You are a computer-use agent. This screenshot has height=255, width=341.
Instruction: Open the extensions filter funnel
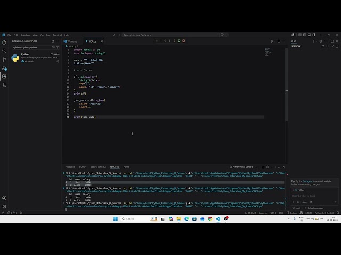point(58,47)
